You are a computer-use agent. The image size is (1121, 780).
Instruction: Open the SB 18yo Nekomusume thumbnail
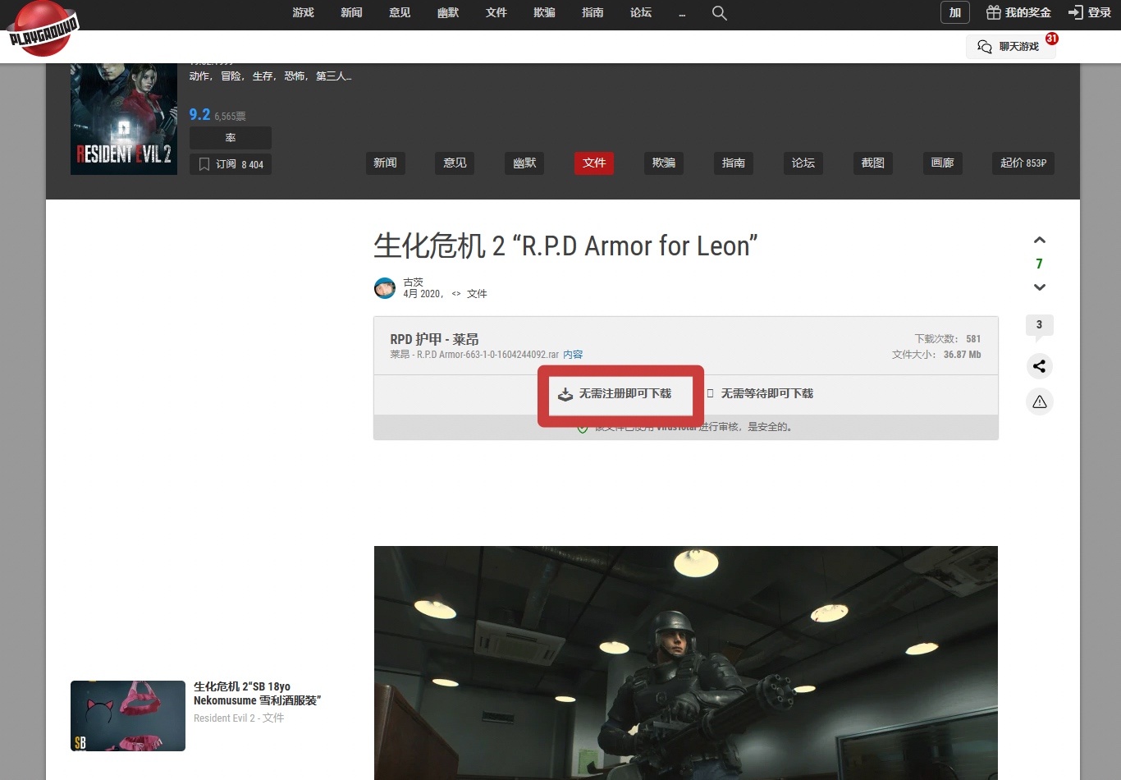click(128, 716)
